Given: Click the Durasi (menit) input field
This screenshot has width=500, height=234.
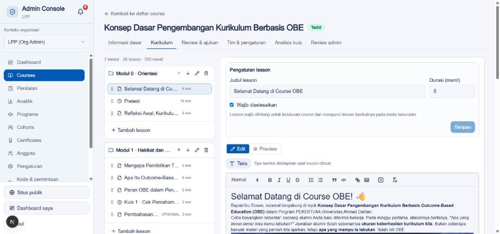Looking at the screenshot, I should [452, 91].
